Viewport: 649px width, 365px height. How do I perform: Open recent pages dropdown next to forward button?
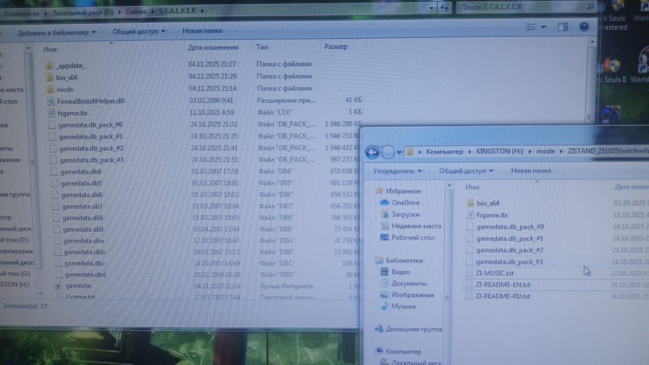pyautogui.click(x=400, y=152)
